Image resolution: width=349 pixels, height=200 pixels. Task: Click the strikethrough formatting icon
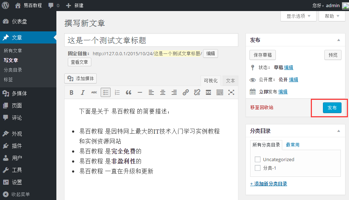(94, 93)
